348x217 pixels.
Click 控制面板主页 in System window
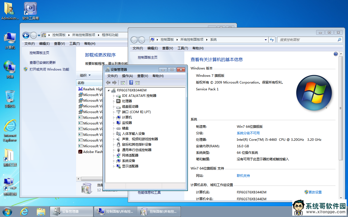click(x=148, y=58)
